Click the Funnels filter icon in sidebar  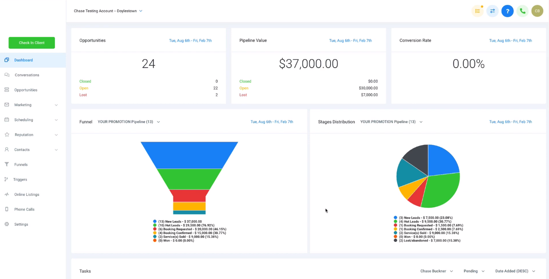point(7,164)
